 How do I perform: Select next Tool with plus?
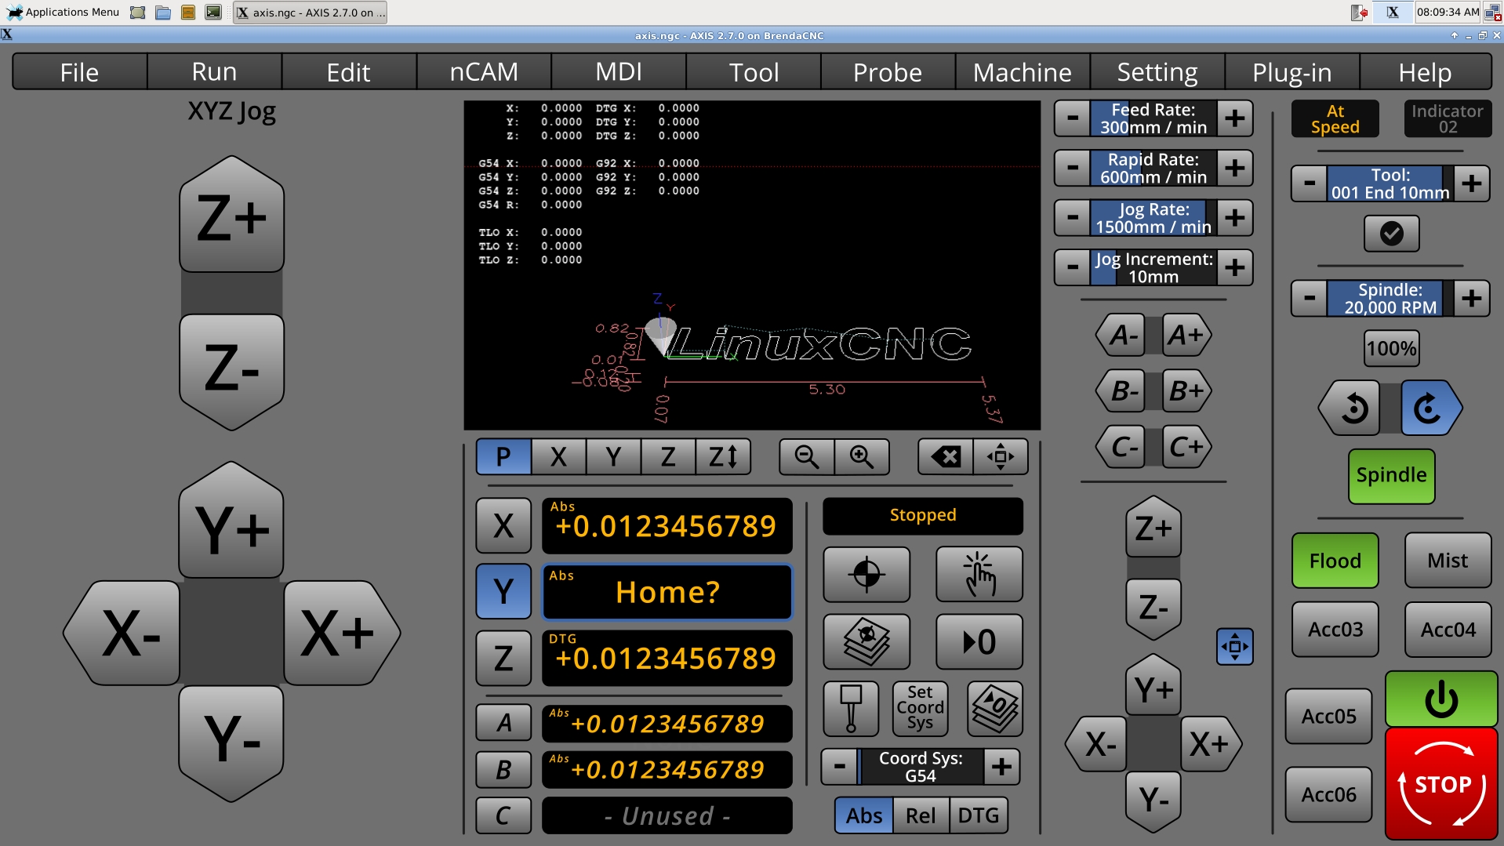click(1472, 183)
